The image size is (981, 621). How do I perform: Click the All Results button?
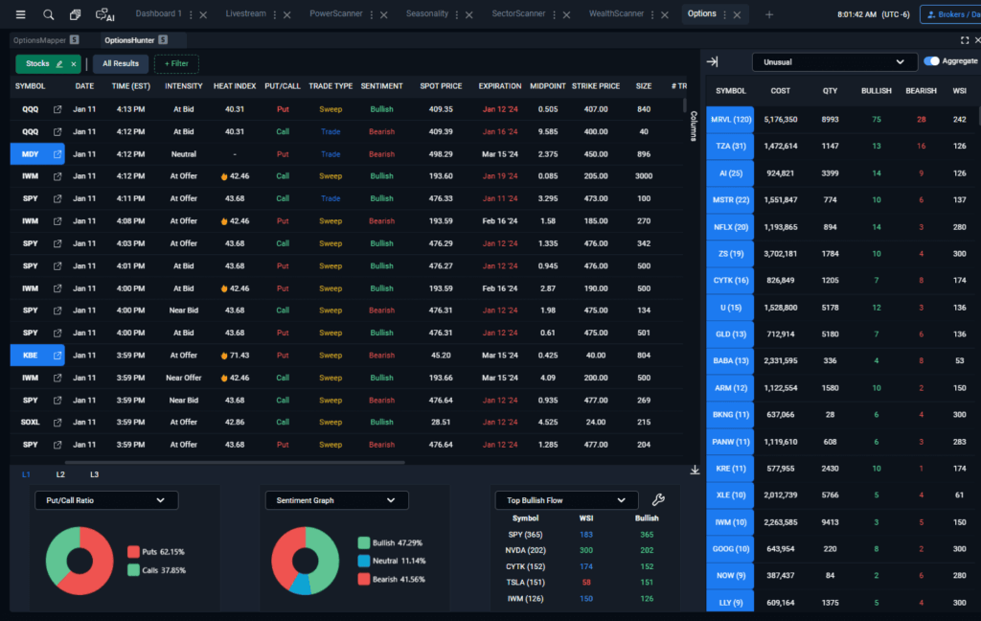point(121,64)
